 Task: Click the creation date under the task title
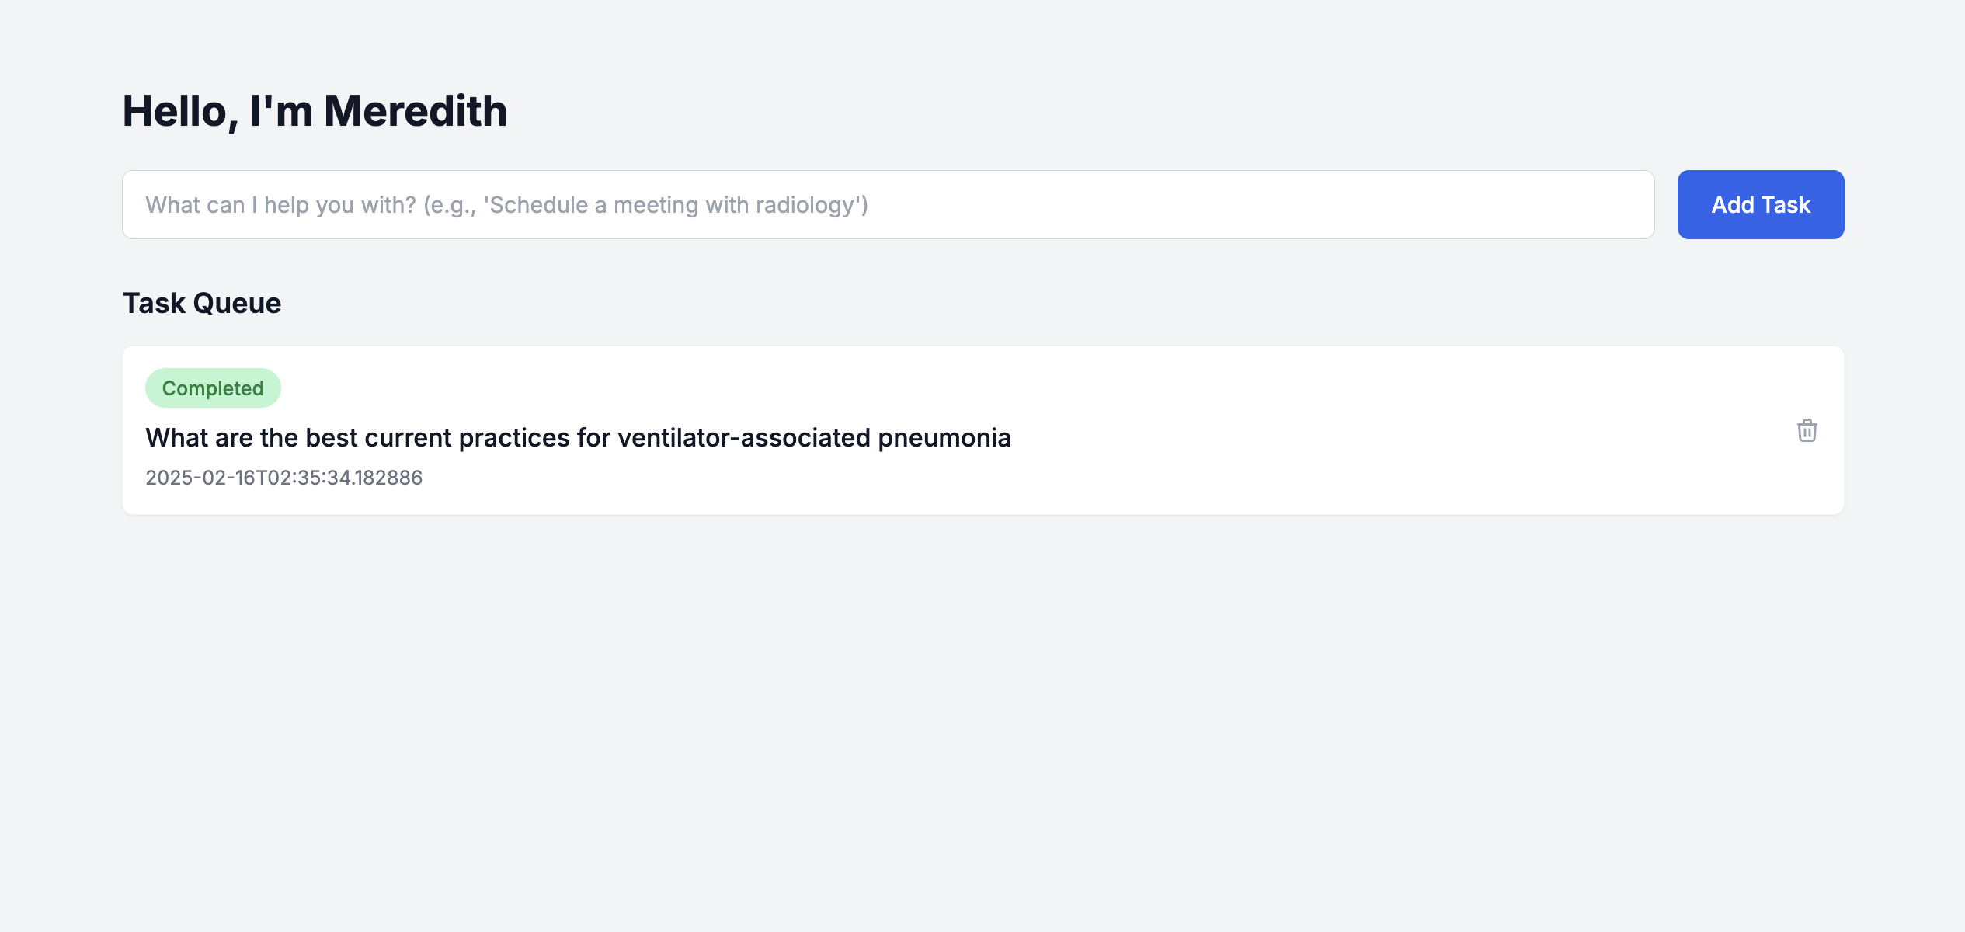point(284,478)
